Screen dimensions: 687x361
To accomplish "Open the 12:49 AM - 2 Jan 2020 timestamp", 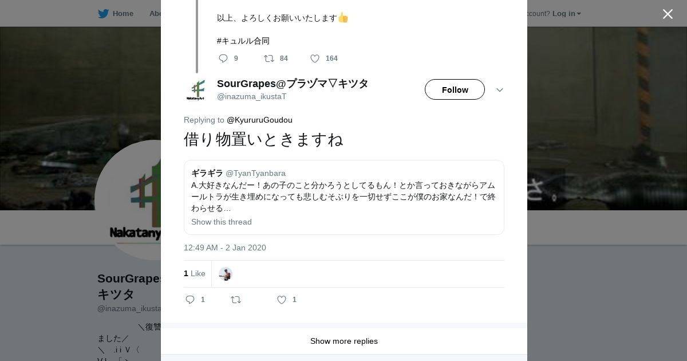I will click(x=225, y=248).
